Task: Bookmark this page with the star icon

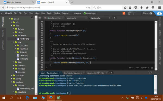Action: pyautogui.click(x=125, y=8)
